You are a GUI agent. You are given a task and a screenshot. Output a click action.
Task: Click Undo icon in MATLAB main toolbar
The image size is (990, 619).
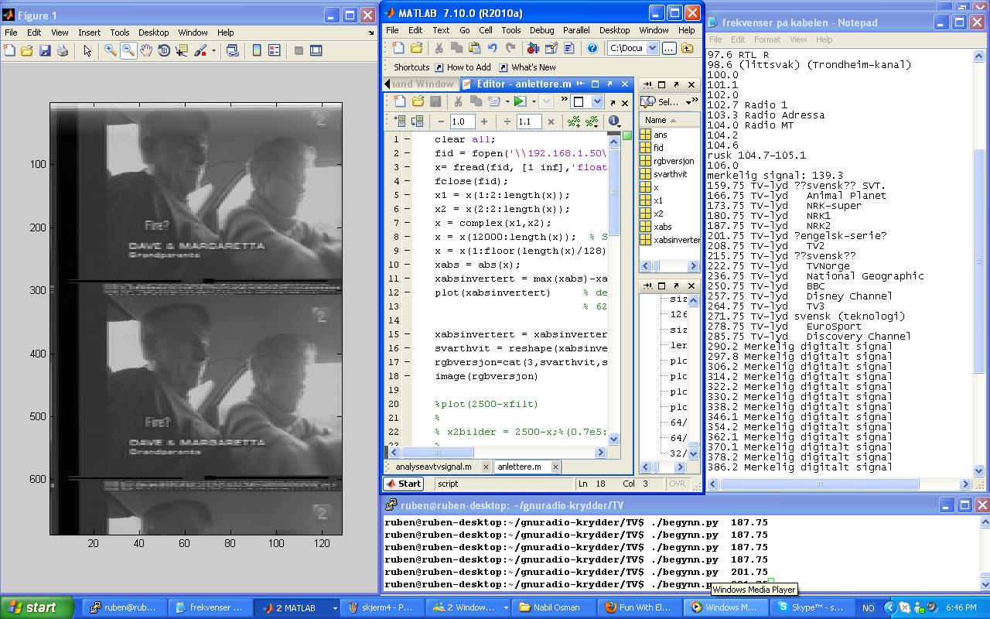click(x=492, y=48)
